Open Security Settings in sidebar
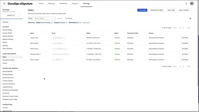Image resolution: width=199 pixels, height=112 pixels. 7,36
